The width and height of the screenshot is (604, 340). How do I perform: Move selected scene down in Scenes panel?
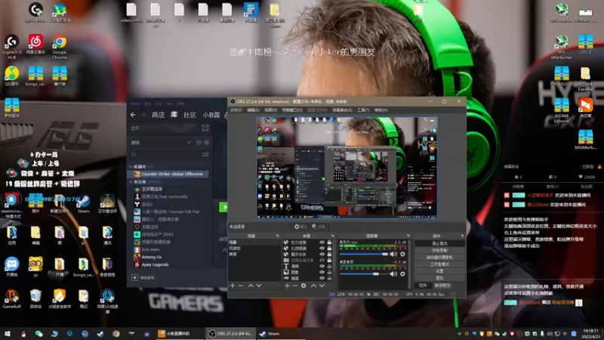tap(259, 286)
